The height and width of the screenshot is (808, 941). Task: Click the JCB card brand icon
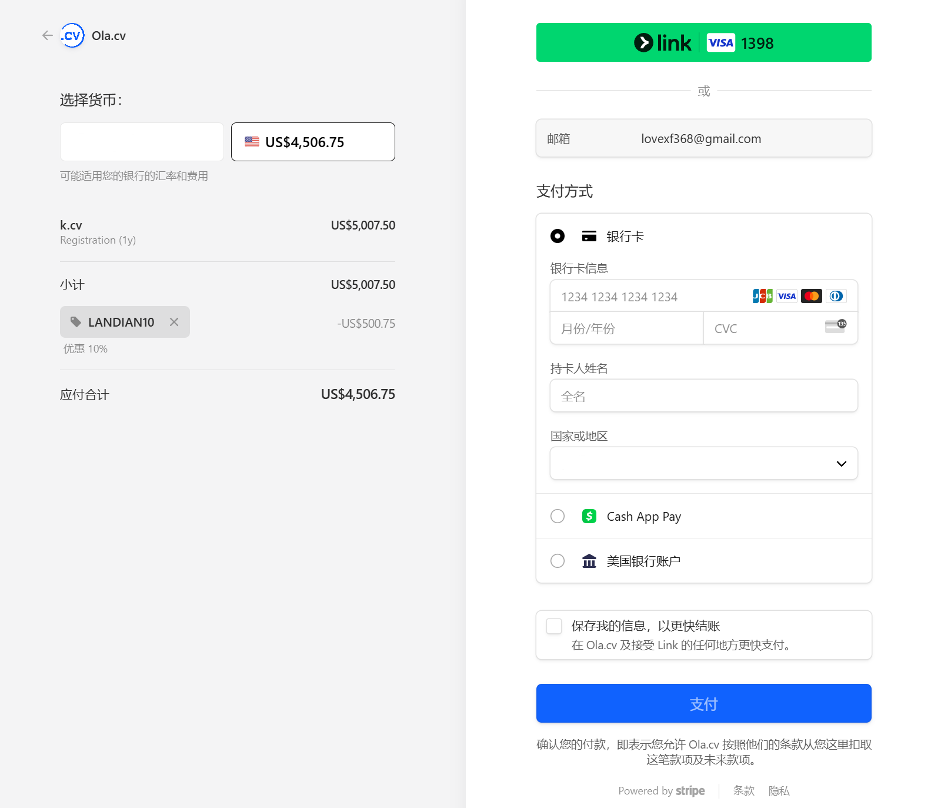tap(762, 296)
